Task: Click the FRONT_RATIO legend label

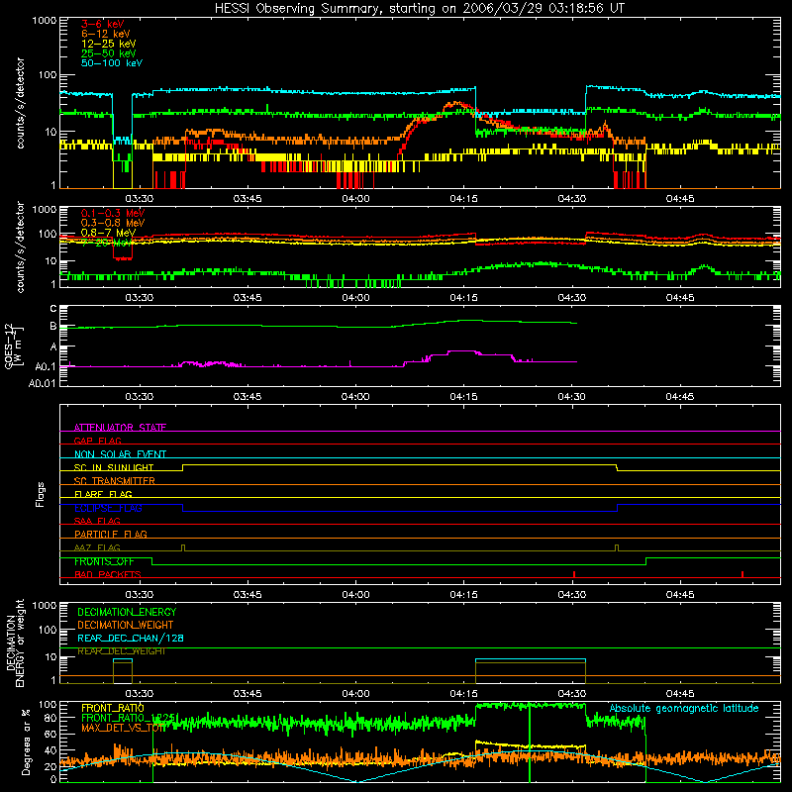Action: tap(113, 708)
